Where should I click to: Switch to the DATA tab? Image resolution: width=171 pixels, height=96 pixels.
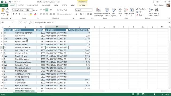click(56, 5)
